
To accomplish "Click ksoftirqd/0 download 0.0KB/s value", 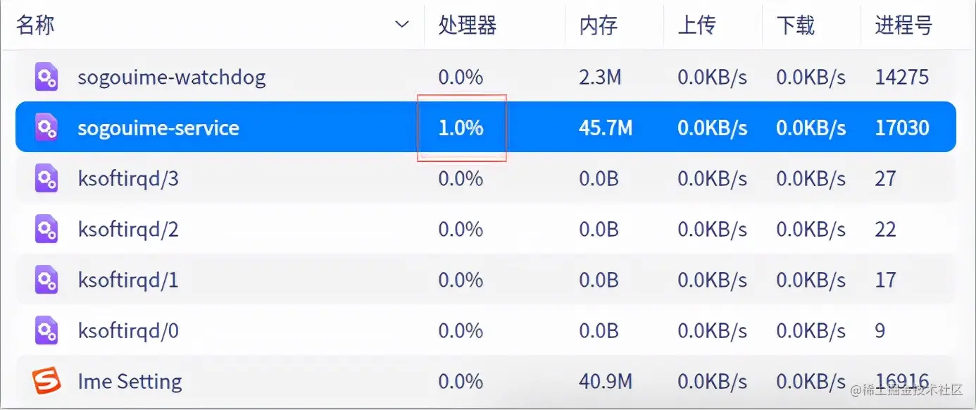I will tap(811, 330).
